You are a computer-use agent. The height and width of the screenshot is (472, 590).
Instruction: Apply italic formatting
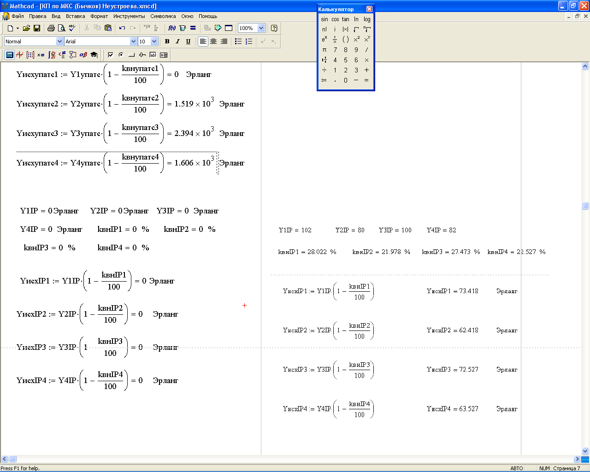click(x=177, y=41)
